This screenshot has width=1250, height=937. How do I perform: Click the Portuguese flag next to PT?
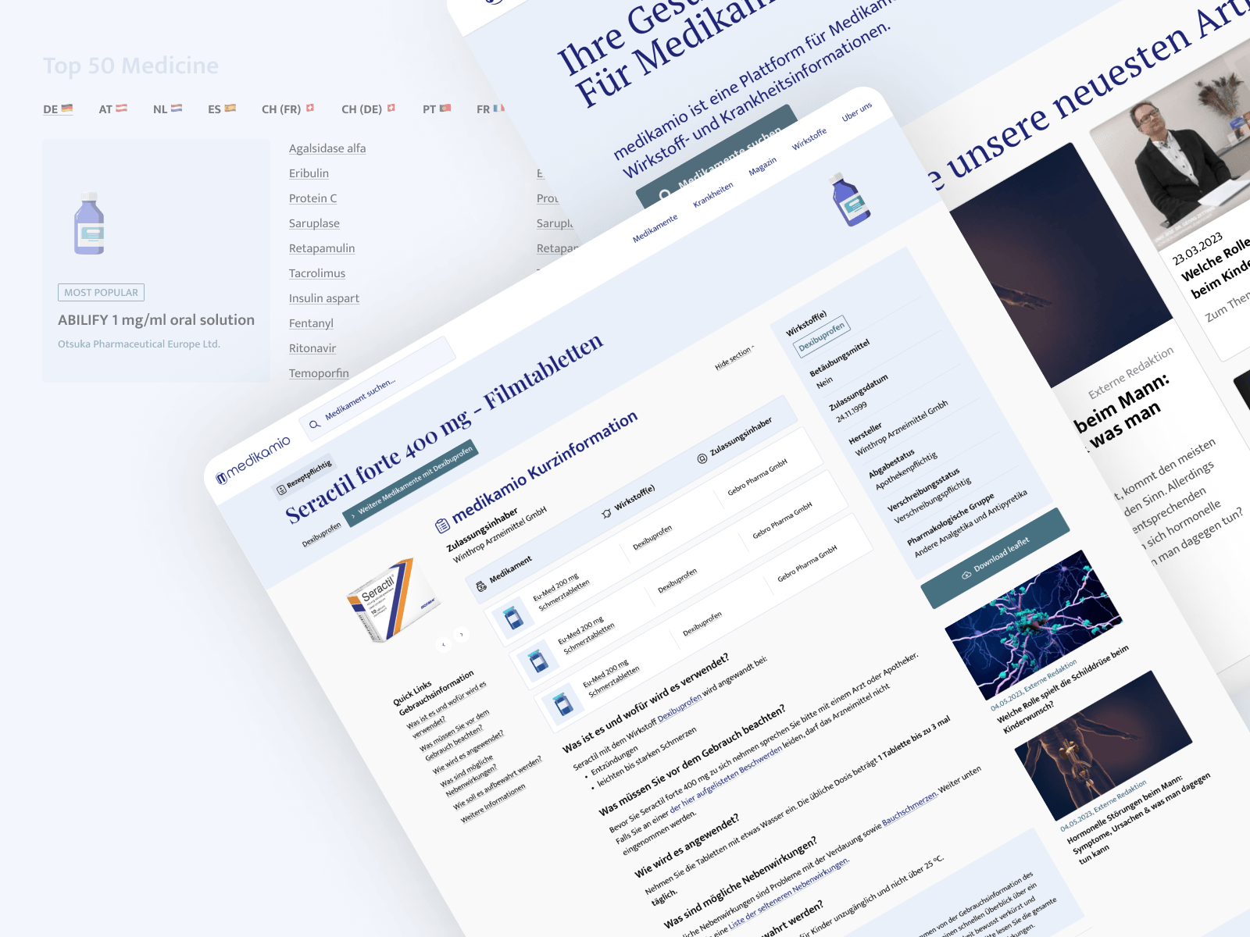[x=445, y=109]
